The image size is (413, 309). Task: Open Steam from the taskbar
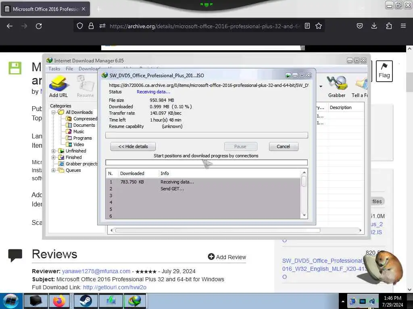[86, 301]
